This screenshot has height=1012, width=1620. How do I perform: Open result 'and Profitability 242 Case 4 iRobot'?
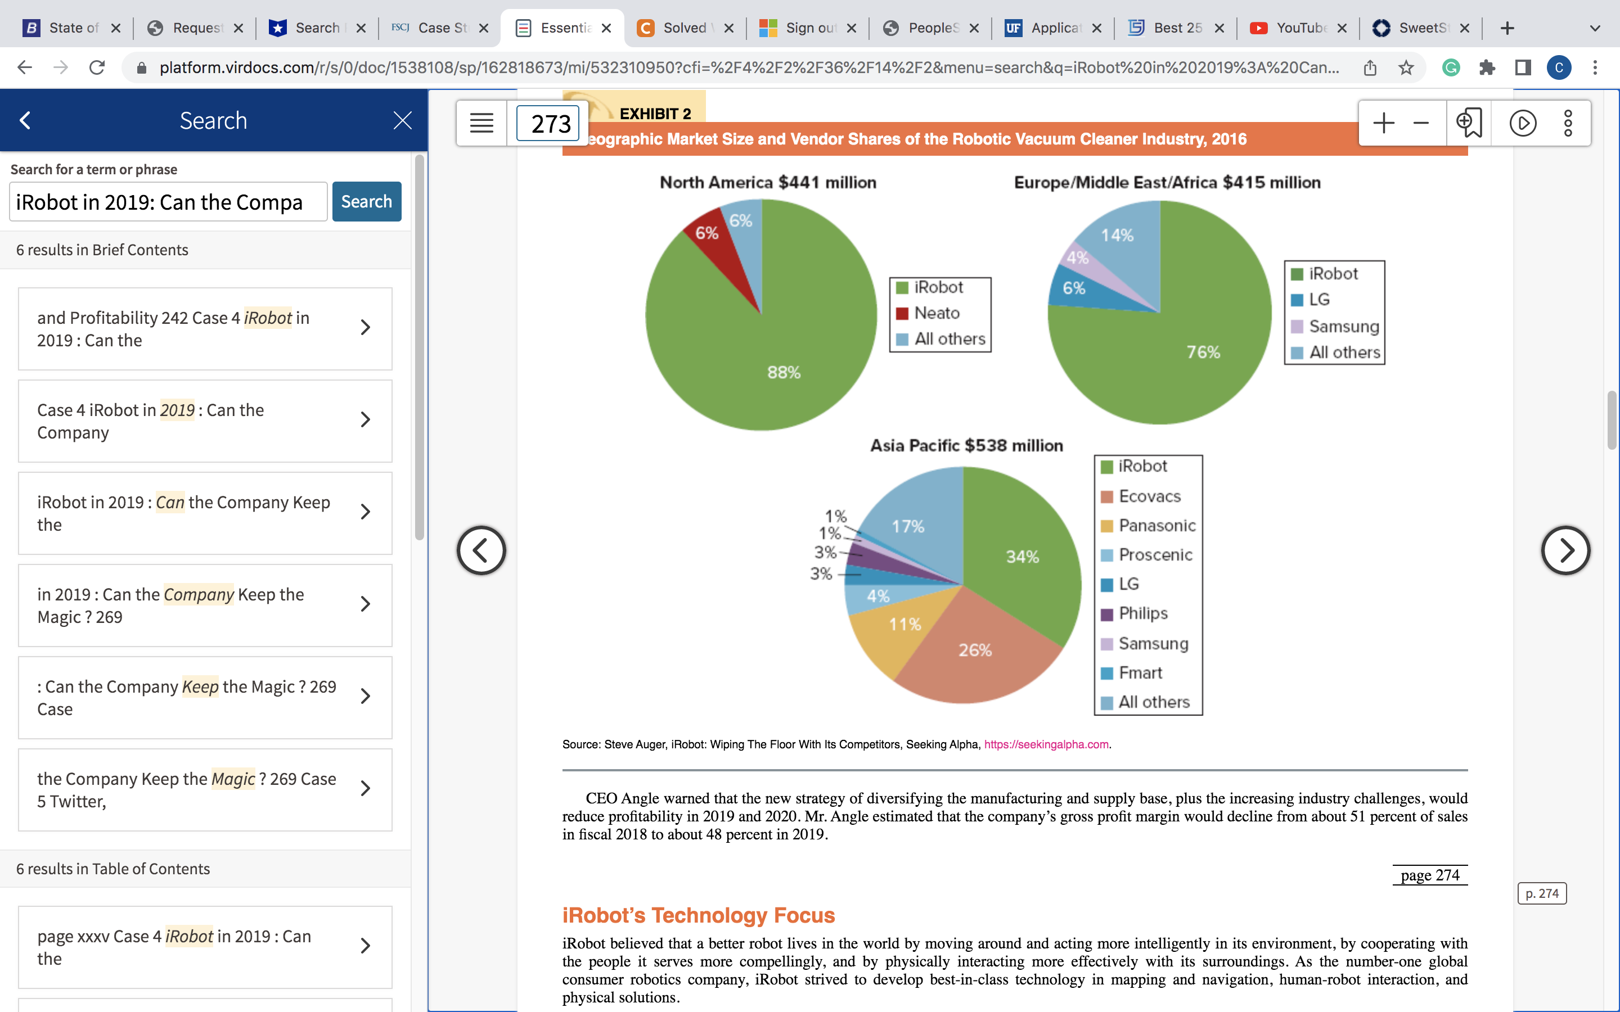coord(205,329)
